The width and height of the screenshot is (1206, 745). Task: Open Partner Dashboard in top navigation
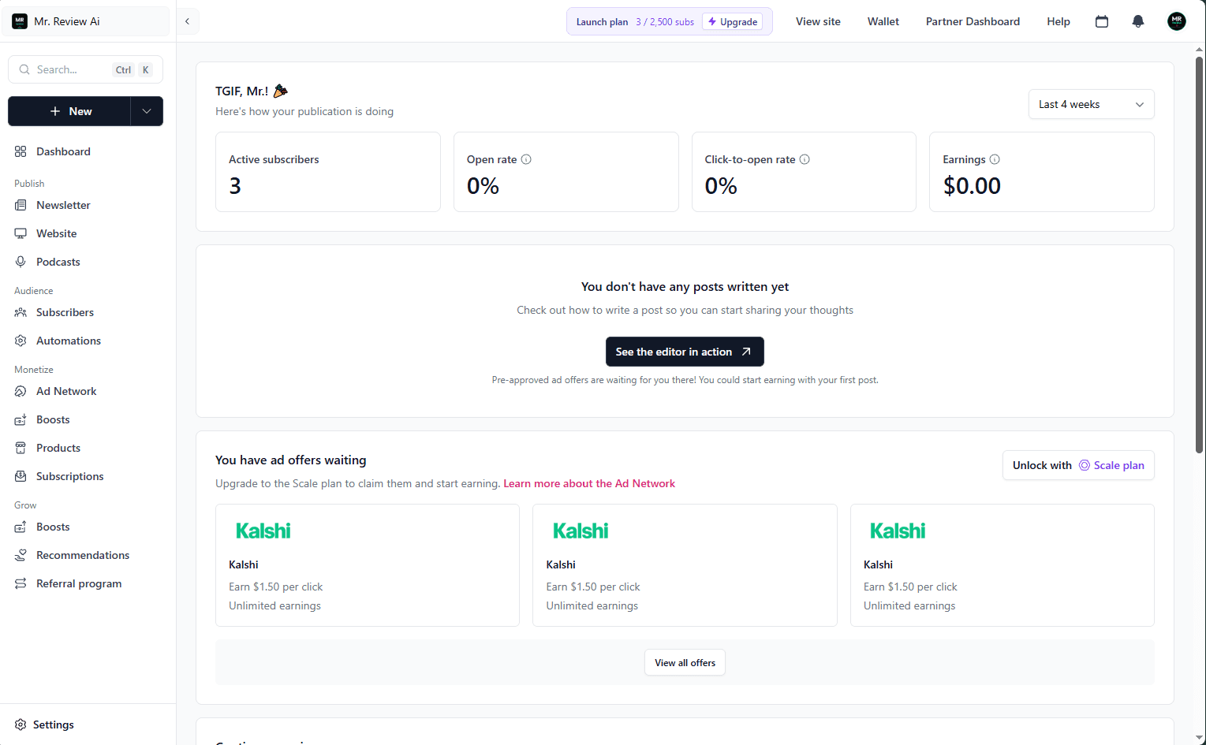(x=973, y=21)
